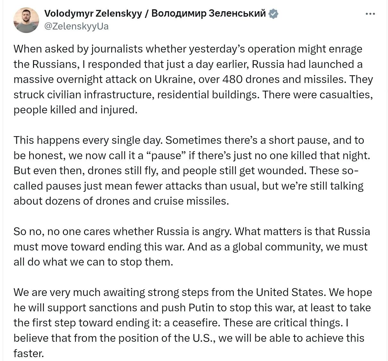
Task: Click the words 'United States' in the last paragraph
Action: coord(290,292)
